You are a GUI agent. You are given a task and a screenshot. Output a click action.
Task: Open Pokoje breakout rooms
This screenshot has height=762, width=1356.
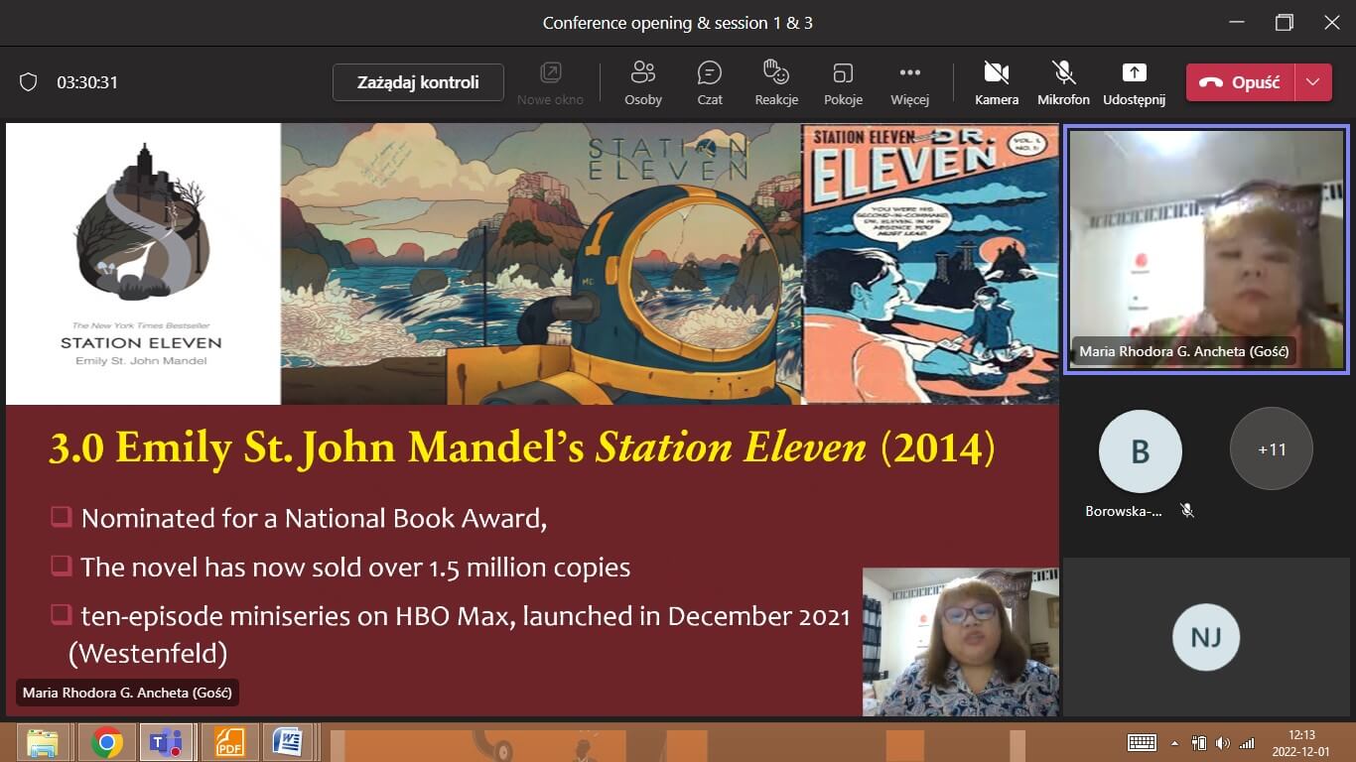coord(843,82)
